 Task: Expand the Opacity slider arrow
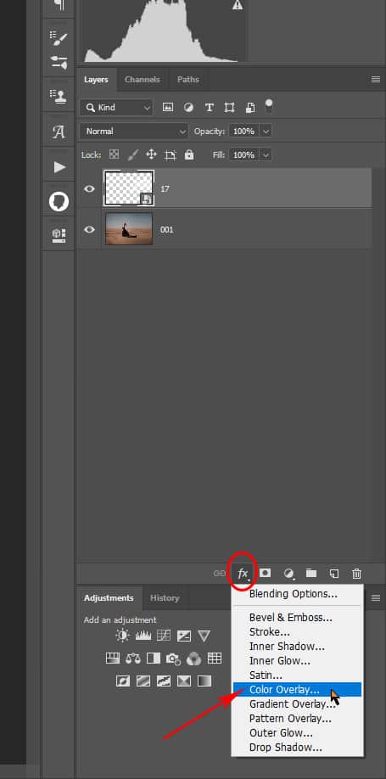pos(266,132)
